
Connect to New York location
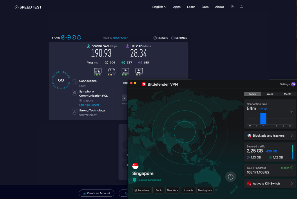pos(172,190)
